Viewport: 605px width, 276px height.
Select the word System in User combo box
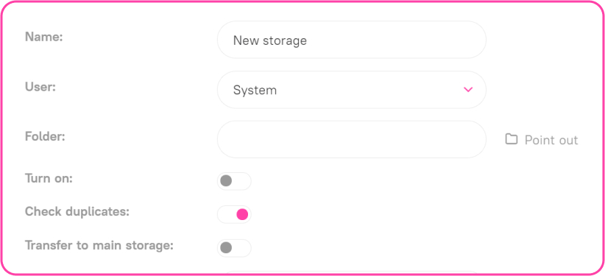pyautogui.click(x=255, y=91)
